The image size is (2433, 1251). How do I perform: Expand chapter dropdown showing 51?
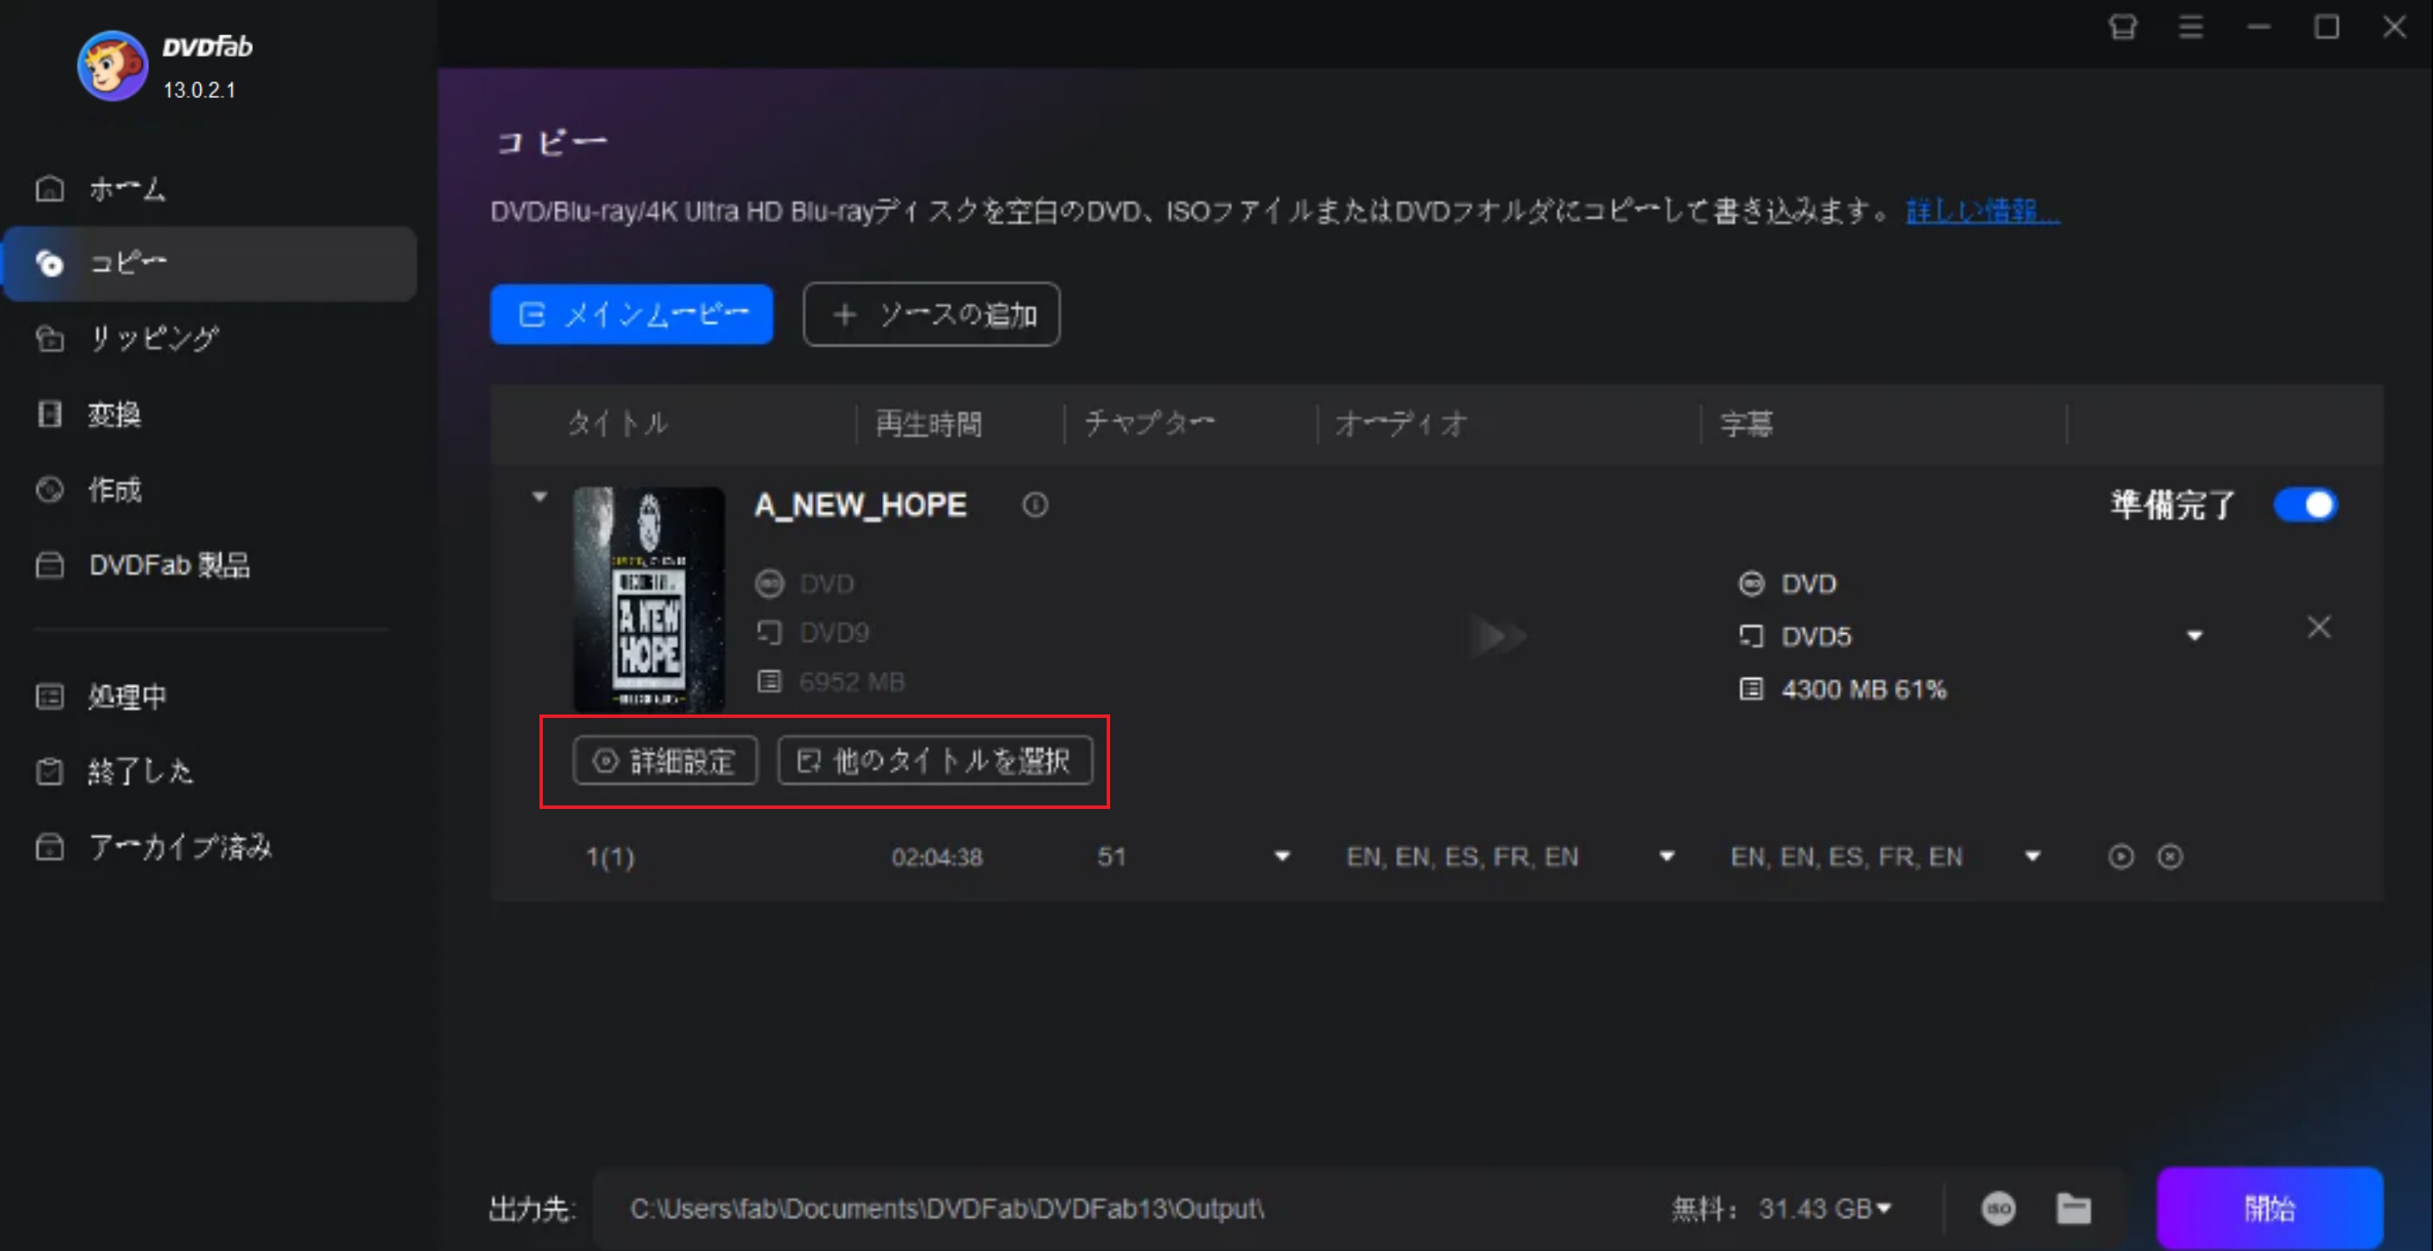click(x=1282, y=858)
